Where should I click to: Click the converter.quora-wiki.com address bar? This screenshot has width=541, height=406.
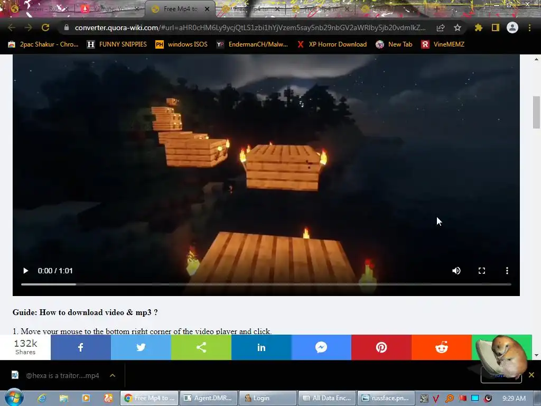click(x=250, y=27)
